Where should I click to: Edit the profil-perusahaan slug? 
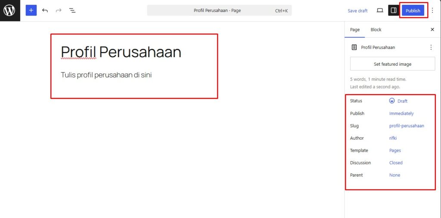pos(407,126)
